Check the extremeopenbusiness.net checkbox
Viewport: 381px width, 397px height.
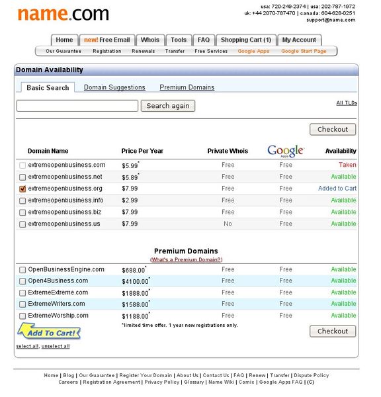pos(22,177)
